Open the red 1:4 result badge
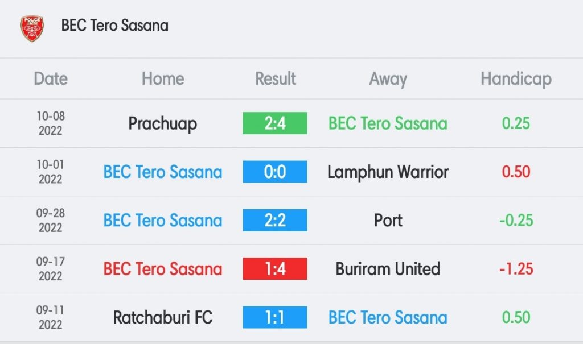The width and height of the screenshot is (583, 344). point(275,268)
